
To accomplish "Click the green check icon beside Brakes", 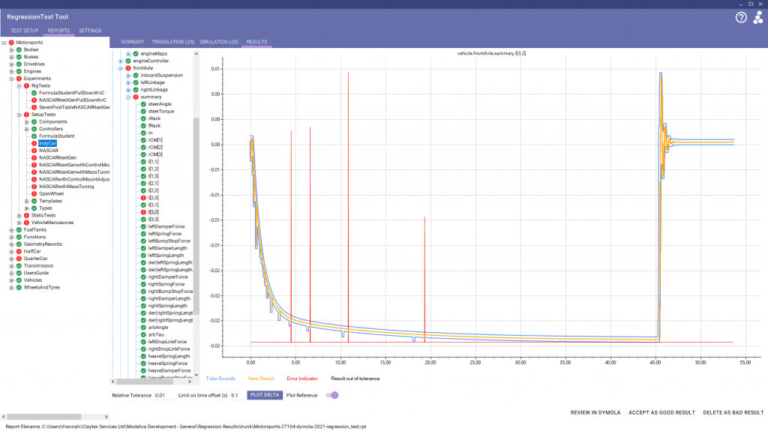I will [x=19, y=57].
